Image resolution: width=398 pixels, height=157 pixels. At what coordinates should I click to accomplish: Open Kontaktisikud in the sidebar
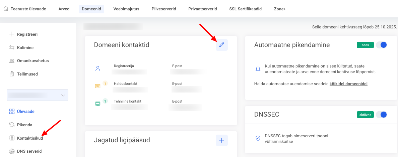pos(30,138)
